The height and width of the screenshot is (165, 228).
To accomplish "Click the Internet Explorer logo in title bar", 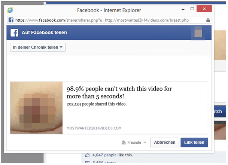I will [x=10, y=10].
